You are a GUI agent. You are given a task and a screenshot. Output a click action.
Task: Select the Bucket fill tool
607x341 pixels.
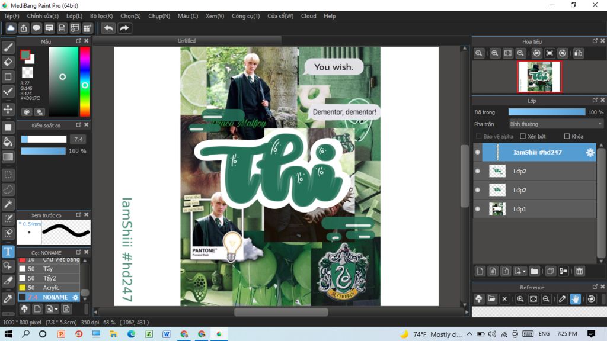(8, 142)
